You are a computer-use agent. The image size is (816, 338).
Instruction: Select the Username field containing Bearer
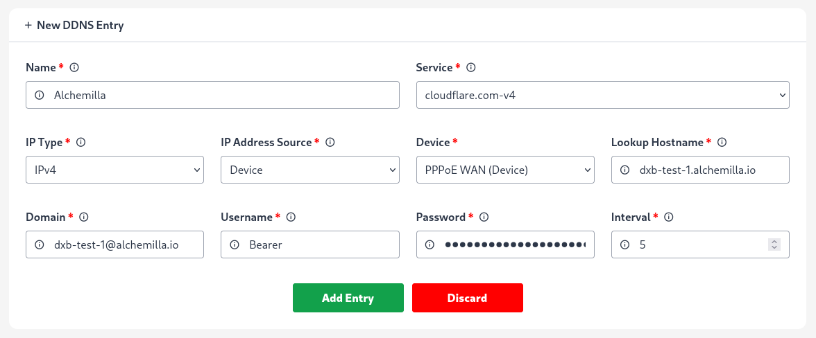pos(309,244)
